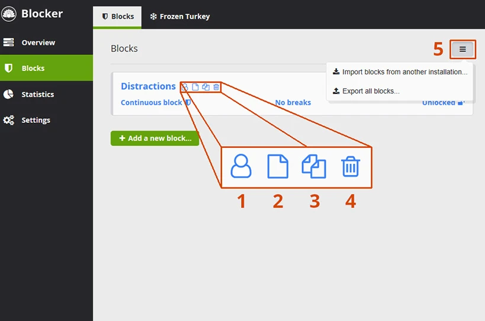Viewport: 485px width, 321px height.
Task: Click small user icon beside Distractions
Action: click(x=185, y=87)
